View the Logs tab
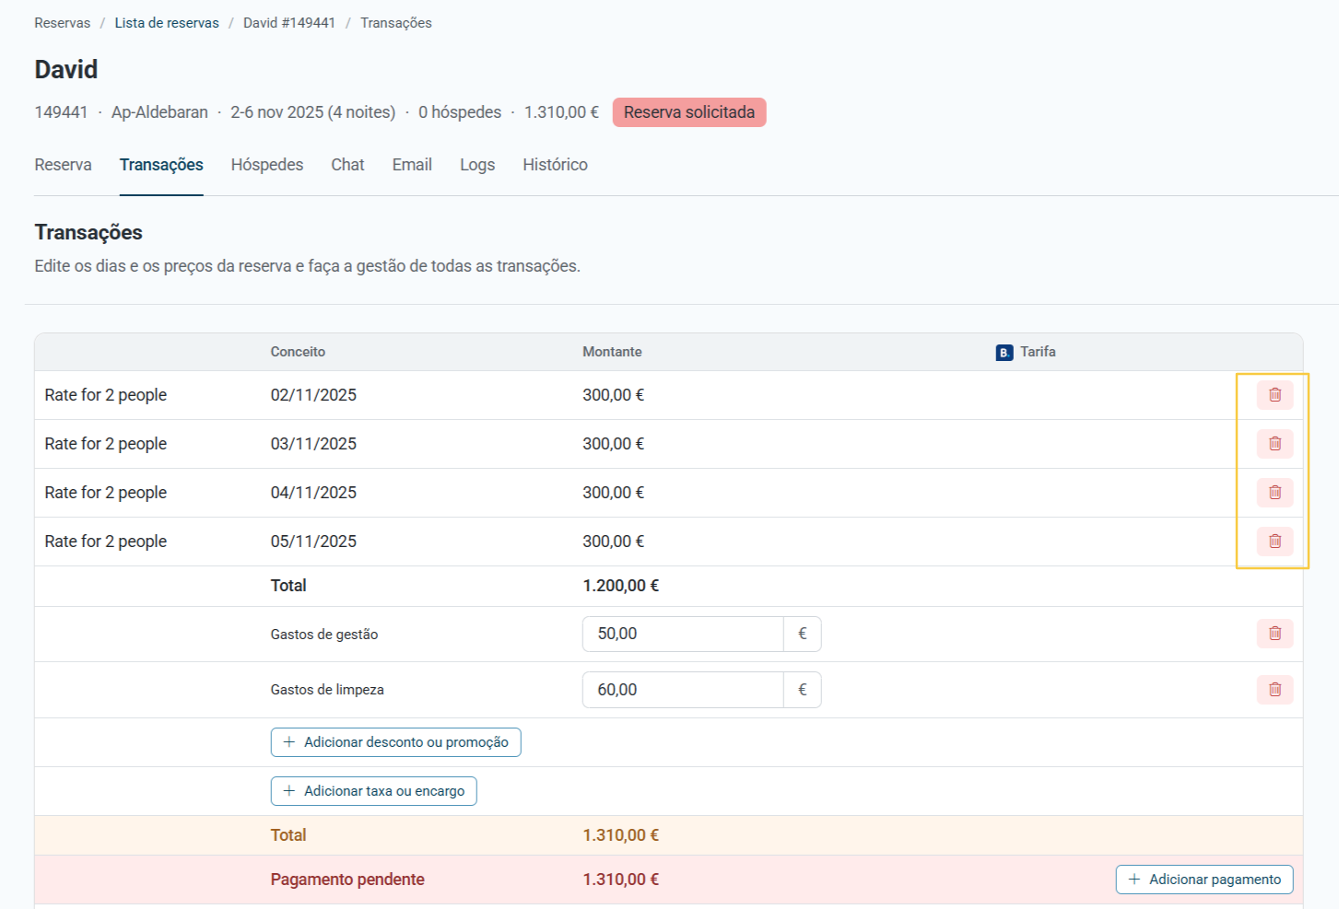This screenshot has width=1339, height=909. (477, 165)
